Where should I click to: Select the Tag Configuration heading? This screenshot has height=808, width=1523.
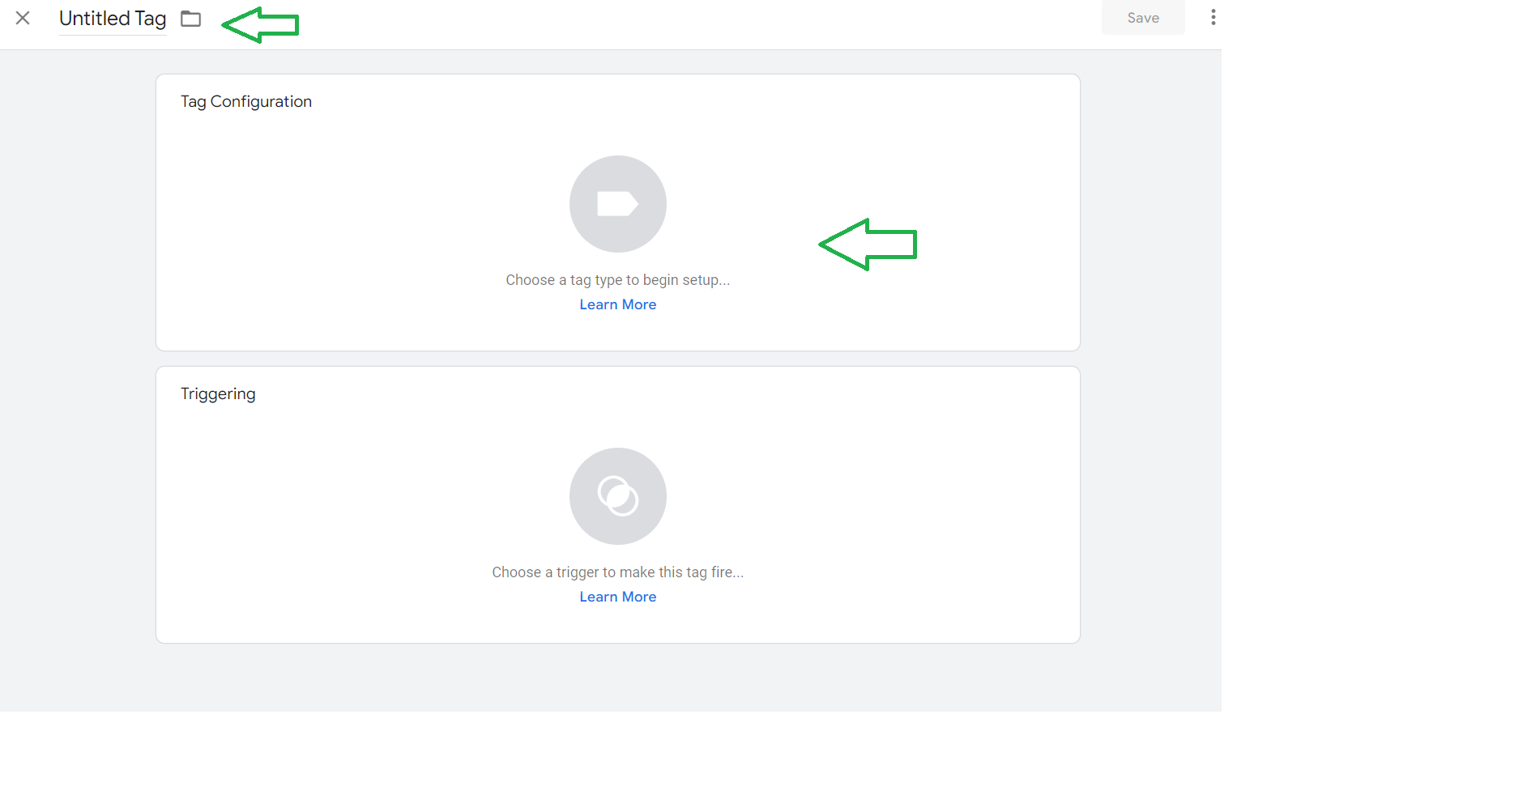(246, 101)
